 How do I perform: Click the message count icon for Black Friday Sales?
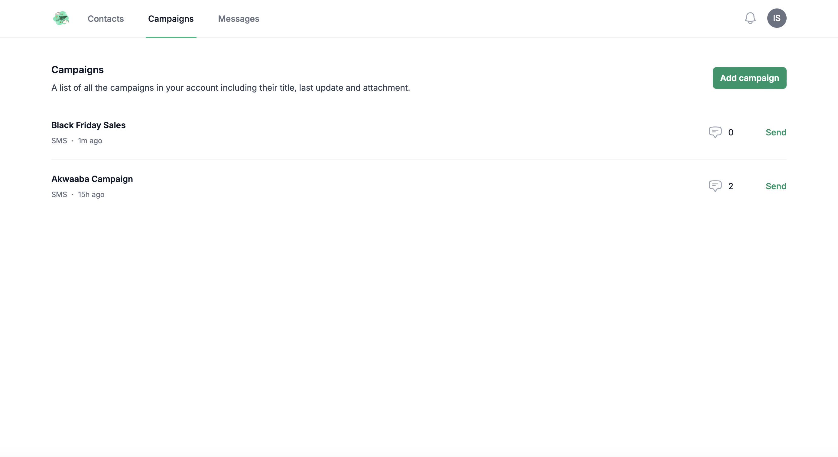pyautogui.click(x=715, y=132)
